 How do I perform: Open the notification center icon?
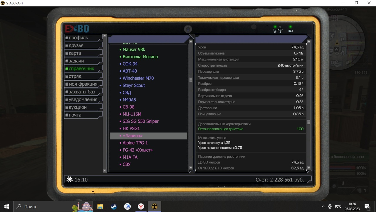[367, 206]
